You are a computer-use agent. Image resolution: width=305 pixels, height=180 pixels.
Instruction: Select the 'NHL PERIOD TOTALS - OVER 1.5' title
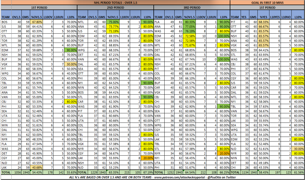(115, 2)
